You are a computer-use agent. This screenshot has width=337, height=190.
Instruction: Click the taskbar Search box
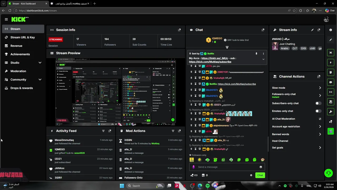[145, 186]
